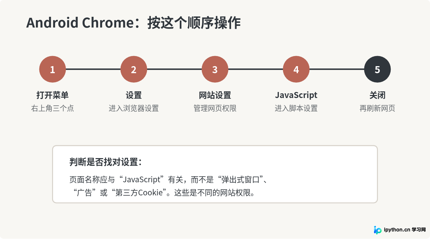Click the ipython.cn logo icon
The width and height of the screenshot is (430, 239).
point(378,230)
